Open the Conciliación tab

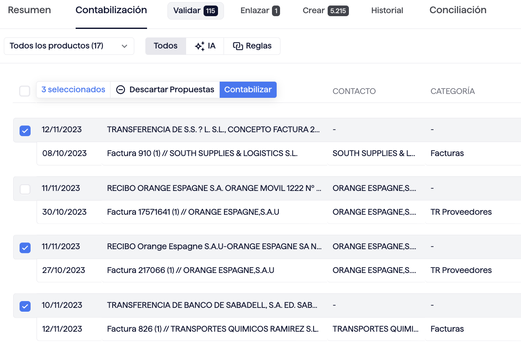click(x=458, y=10)
